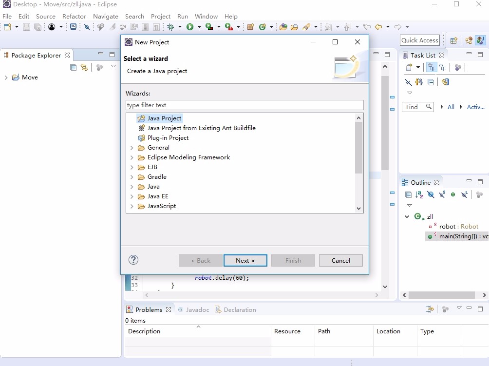
Task: Expand the Gradle wizard folder
Action: click(x=132, y=177)
